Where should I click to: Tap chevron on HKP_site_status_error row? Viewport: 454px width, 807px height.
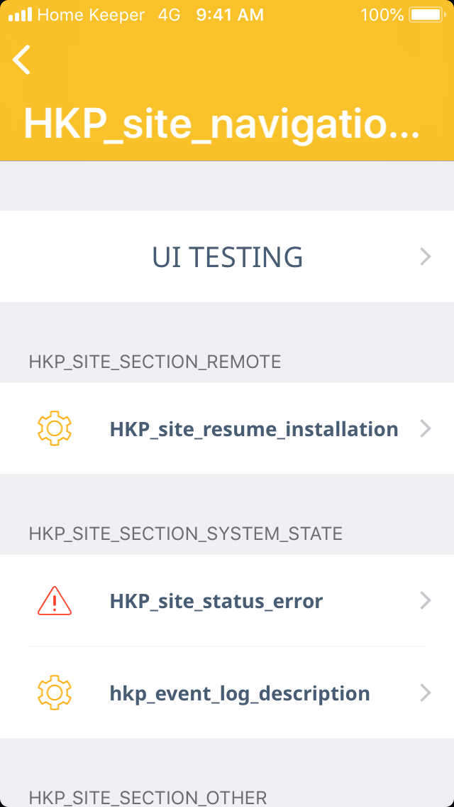[x=426, y=601]
